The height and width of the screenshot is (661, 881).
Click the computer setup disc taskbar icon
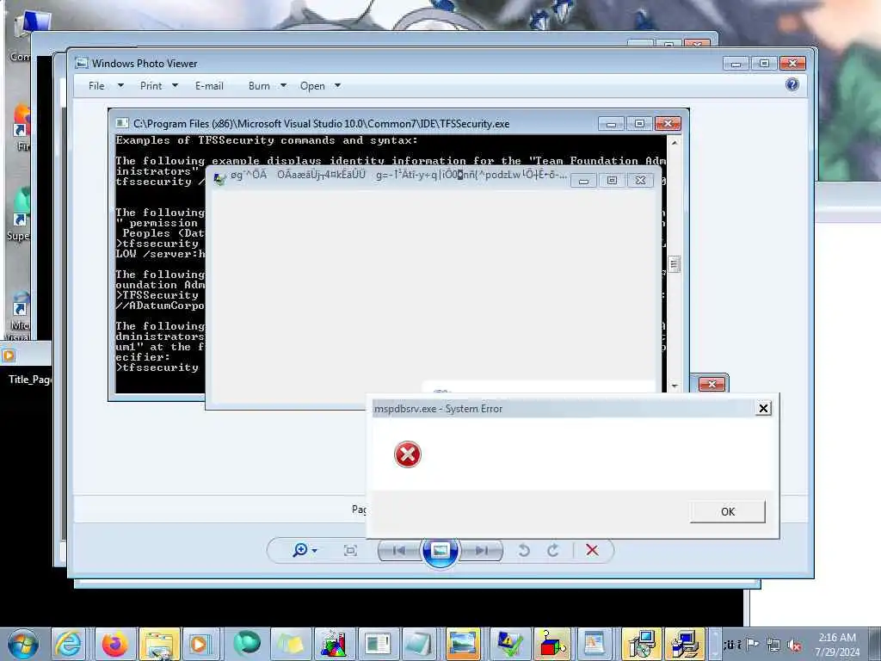coord(641,644)
